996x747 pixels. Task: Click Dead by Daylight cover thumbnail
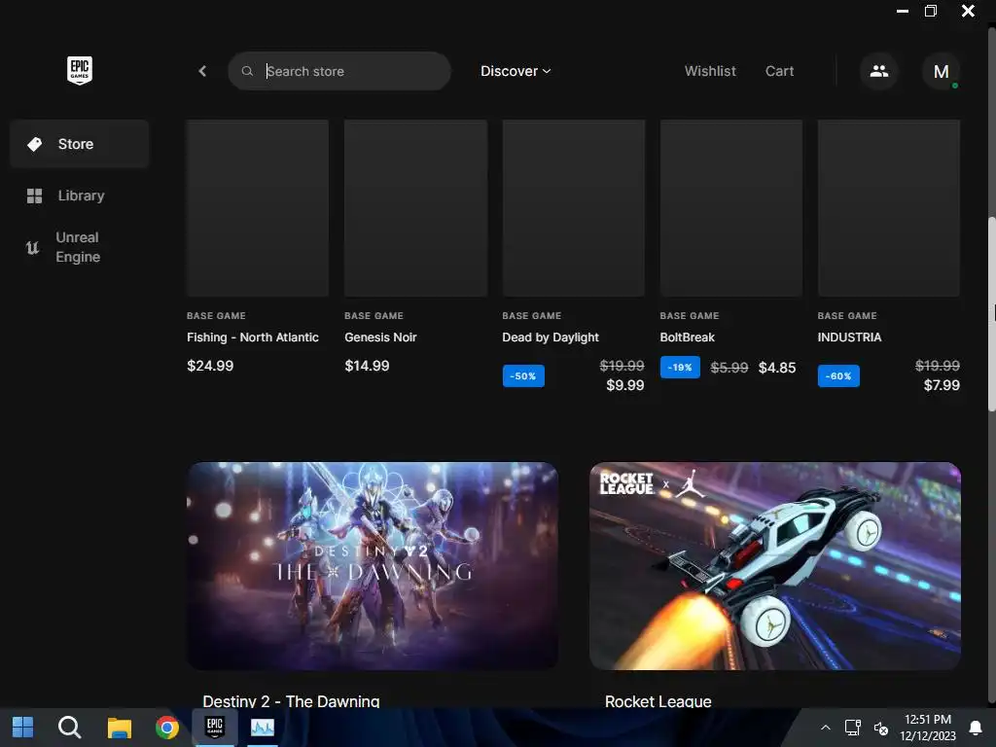coord(574,208)
